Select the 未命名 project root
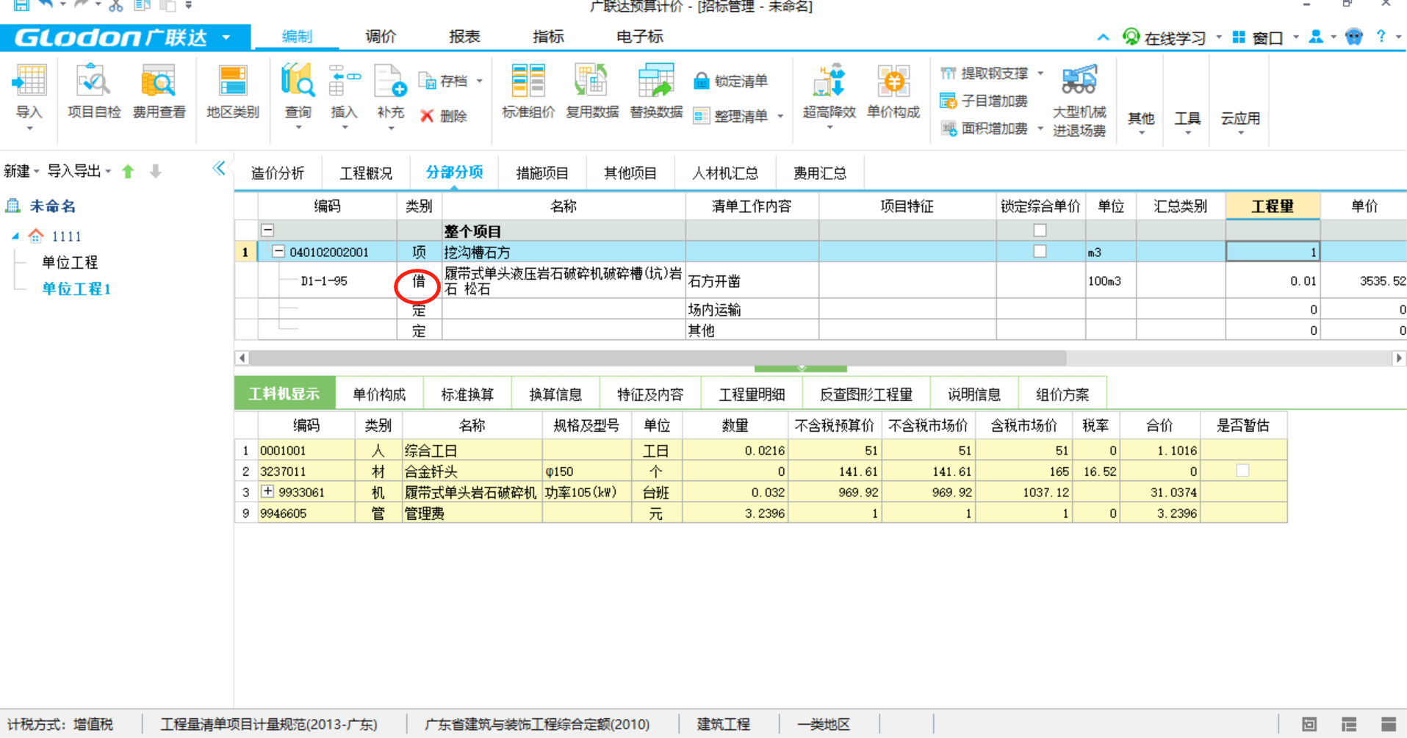 pos(52,206)
